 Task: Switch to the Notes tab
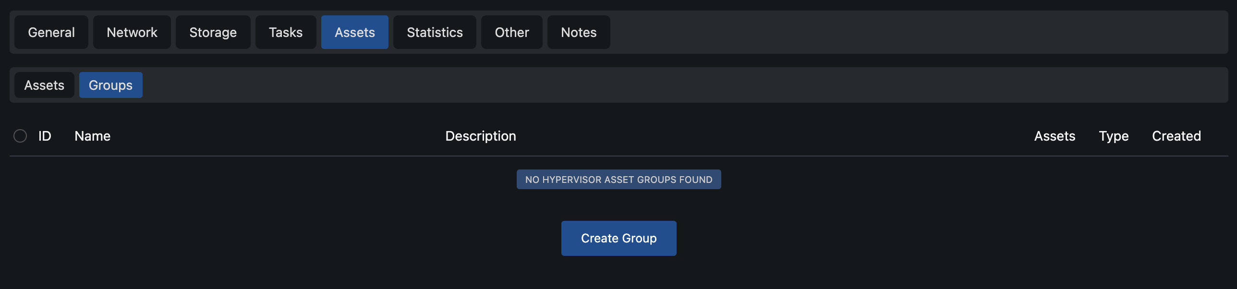coord(579,32)
